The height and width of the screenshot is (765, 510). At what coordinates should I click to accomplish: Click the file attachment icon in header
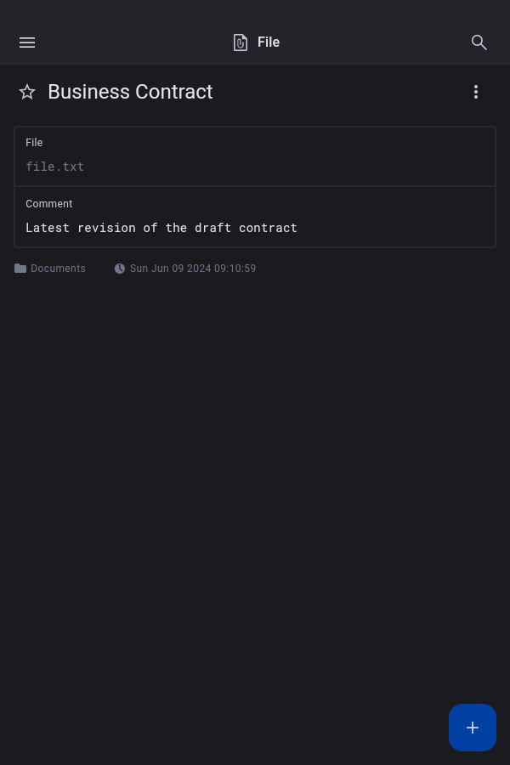pos(241,42)
